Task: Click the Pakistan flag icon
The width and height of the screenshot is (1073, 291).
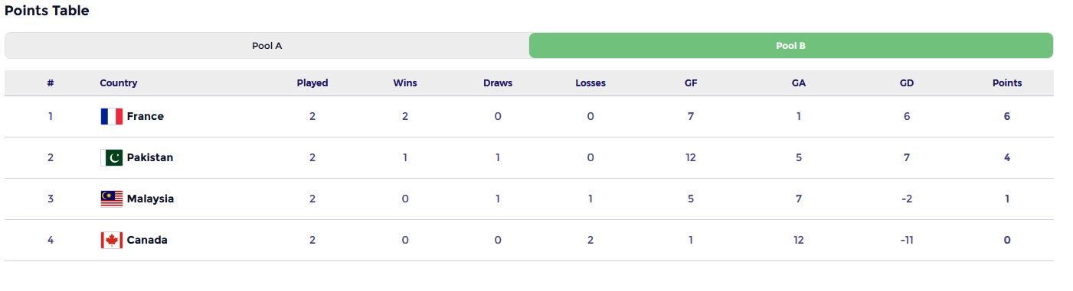Action: pyautogui.click(x=112, y=157)
